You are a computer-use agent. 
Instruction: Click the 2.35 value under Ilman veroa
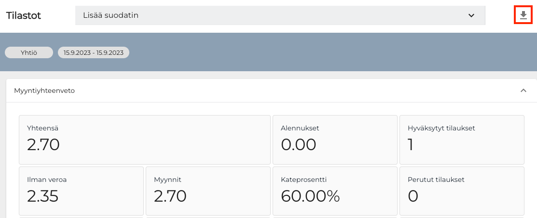[43, 196]
